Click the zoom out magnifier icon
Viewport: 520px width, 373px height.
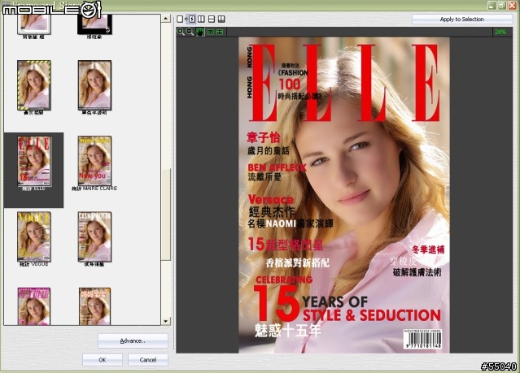[x=190, y=32]
